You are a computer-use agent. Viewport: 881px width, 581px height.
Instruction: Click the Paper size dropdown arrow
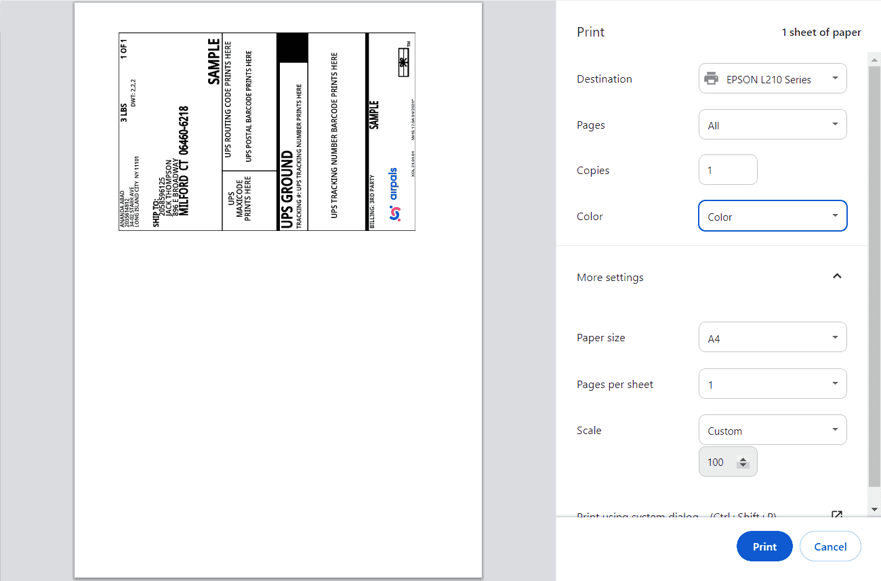click(x=834, y=337)
